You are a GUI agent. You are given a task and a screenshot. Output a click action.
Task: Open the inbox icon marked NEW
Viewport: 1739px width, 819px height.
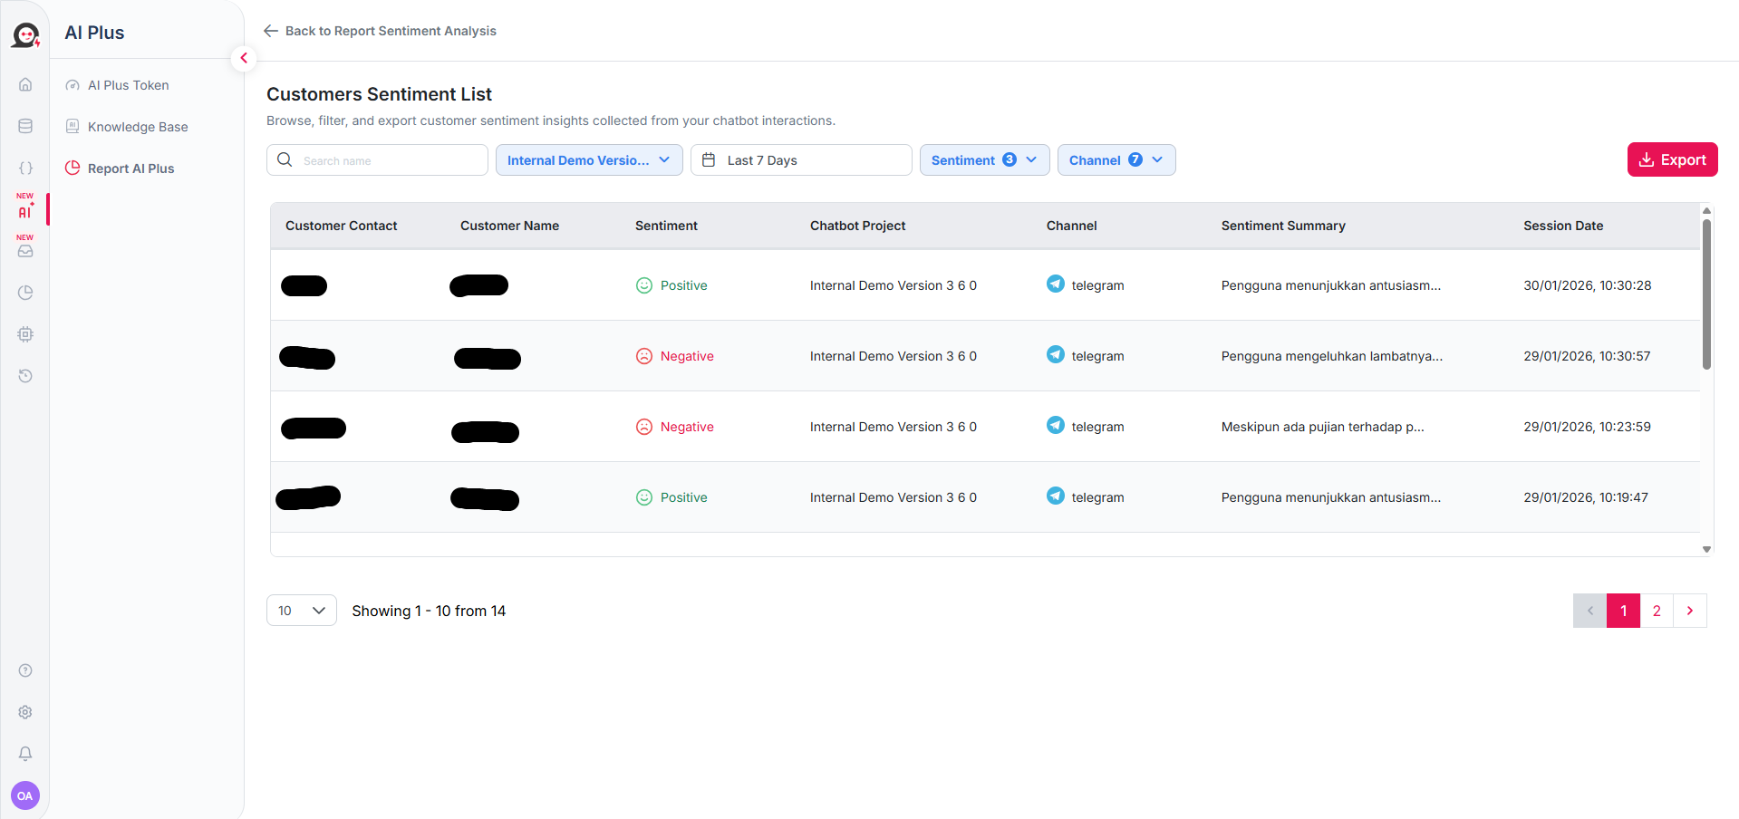pyautogui.click(x=25, y=251)
